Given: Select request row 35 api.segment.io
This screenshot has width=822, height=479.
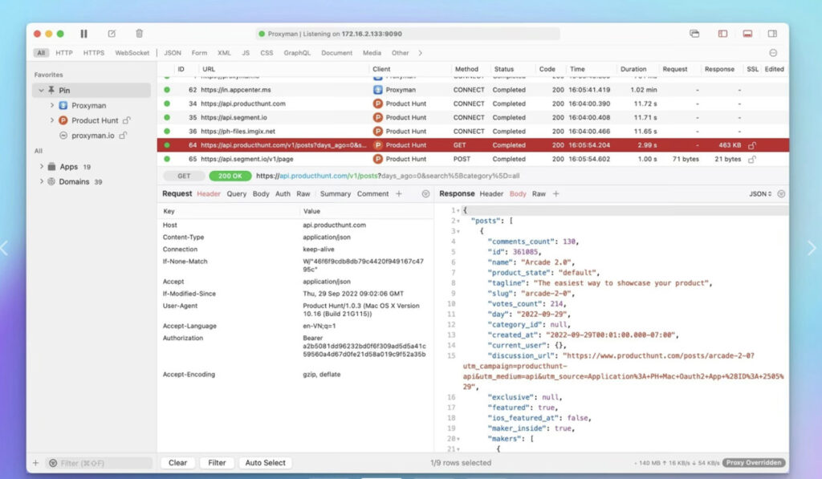Looking at the screenshot, I should tap(473, 117).
